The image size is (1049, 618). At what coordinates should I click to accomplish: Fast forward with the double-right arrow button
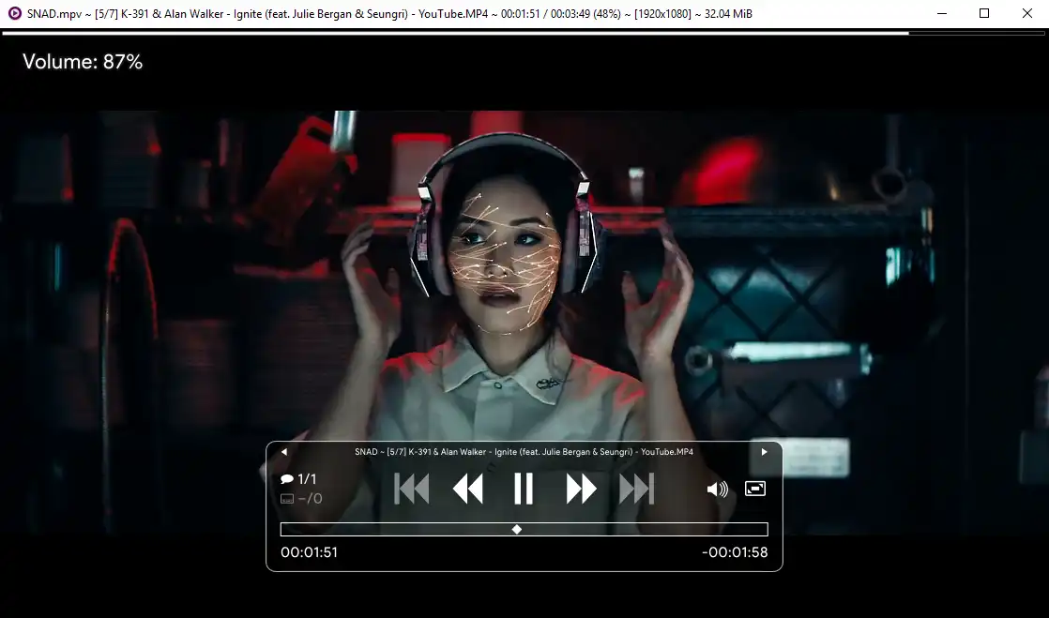click(581, 489)
